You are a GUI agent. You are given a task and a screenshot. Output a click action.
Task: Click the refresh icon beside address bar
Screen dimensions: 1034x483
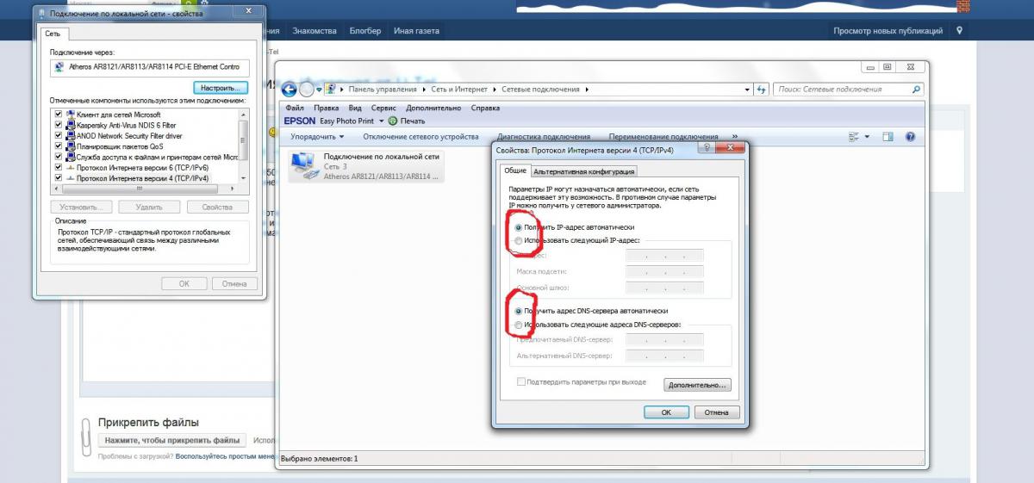(x=761, y=90)
